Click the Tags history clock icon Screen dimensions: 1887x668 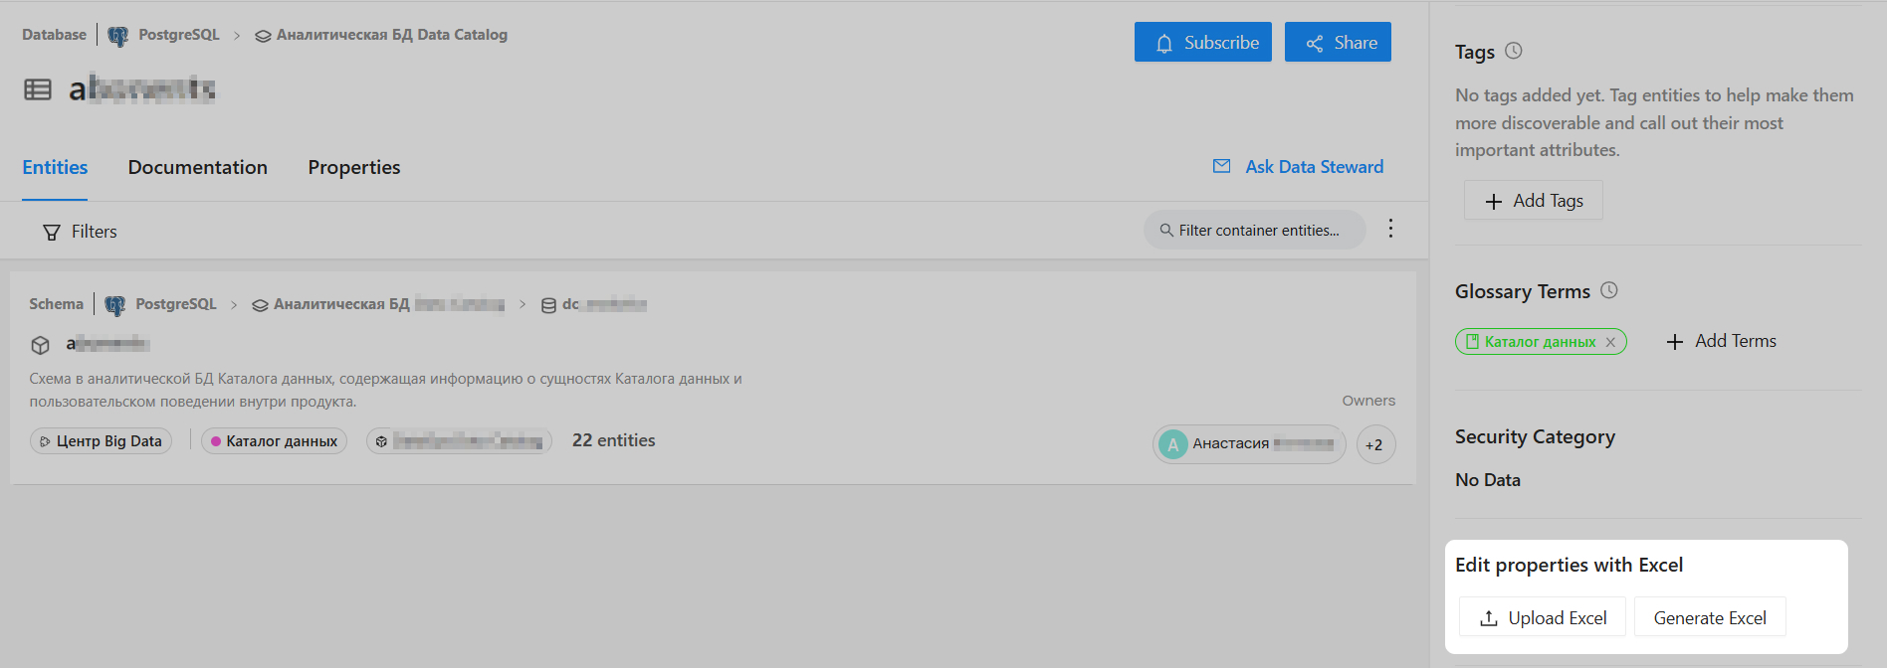1513,51
